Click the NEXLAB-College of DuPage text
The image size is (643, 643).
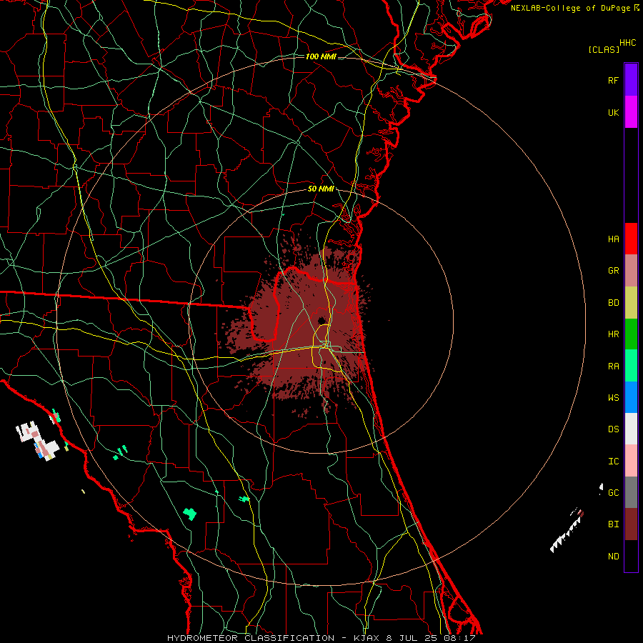[572, 8]
